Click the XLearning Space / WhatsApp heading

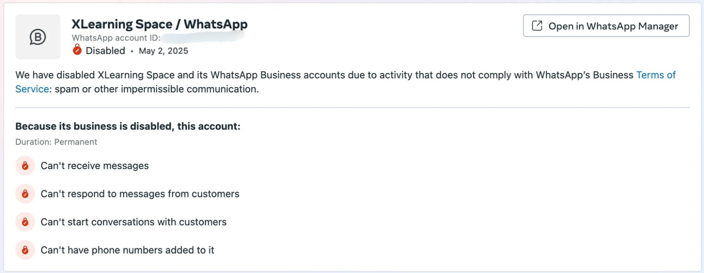(x=159, y=24)
